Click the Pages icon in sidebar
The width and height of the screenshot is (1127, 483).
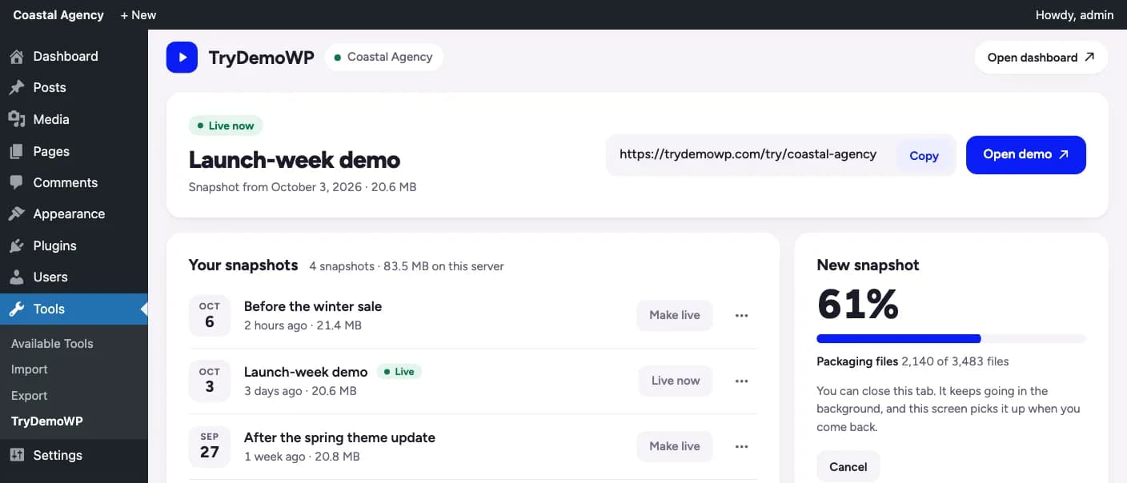(x=16, y=151)
